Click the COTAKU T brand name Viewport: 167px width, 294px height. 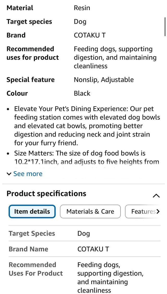click(x=90, y=35)
